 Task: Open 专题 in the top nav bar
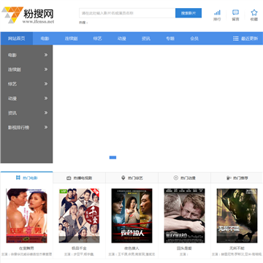coord(170,39)
